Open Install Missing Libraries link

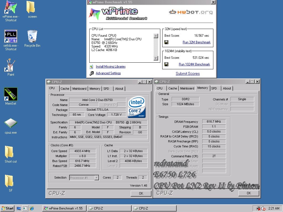(111, 67)
